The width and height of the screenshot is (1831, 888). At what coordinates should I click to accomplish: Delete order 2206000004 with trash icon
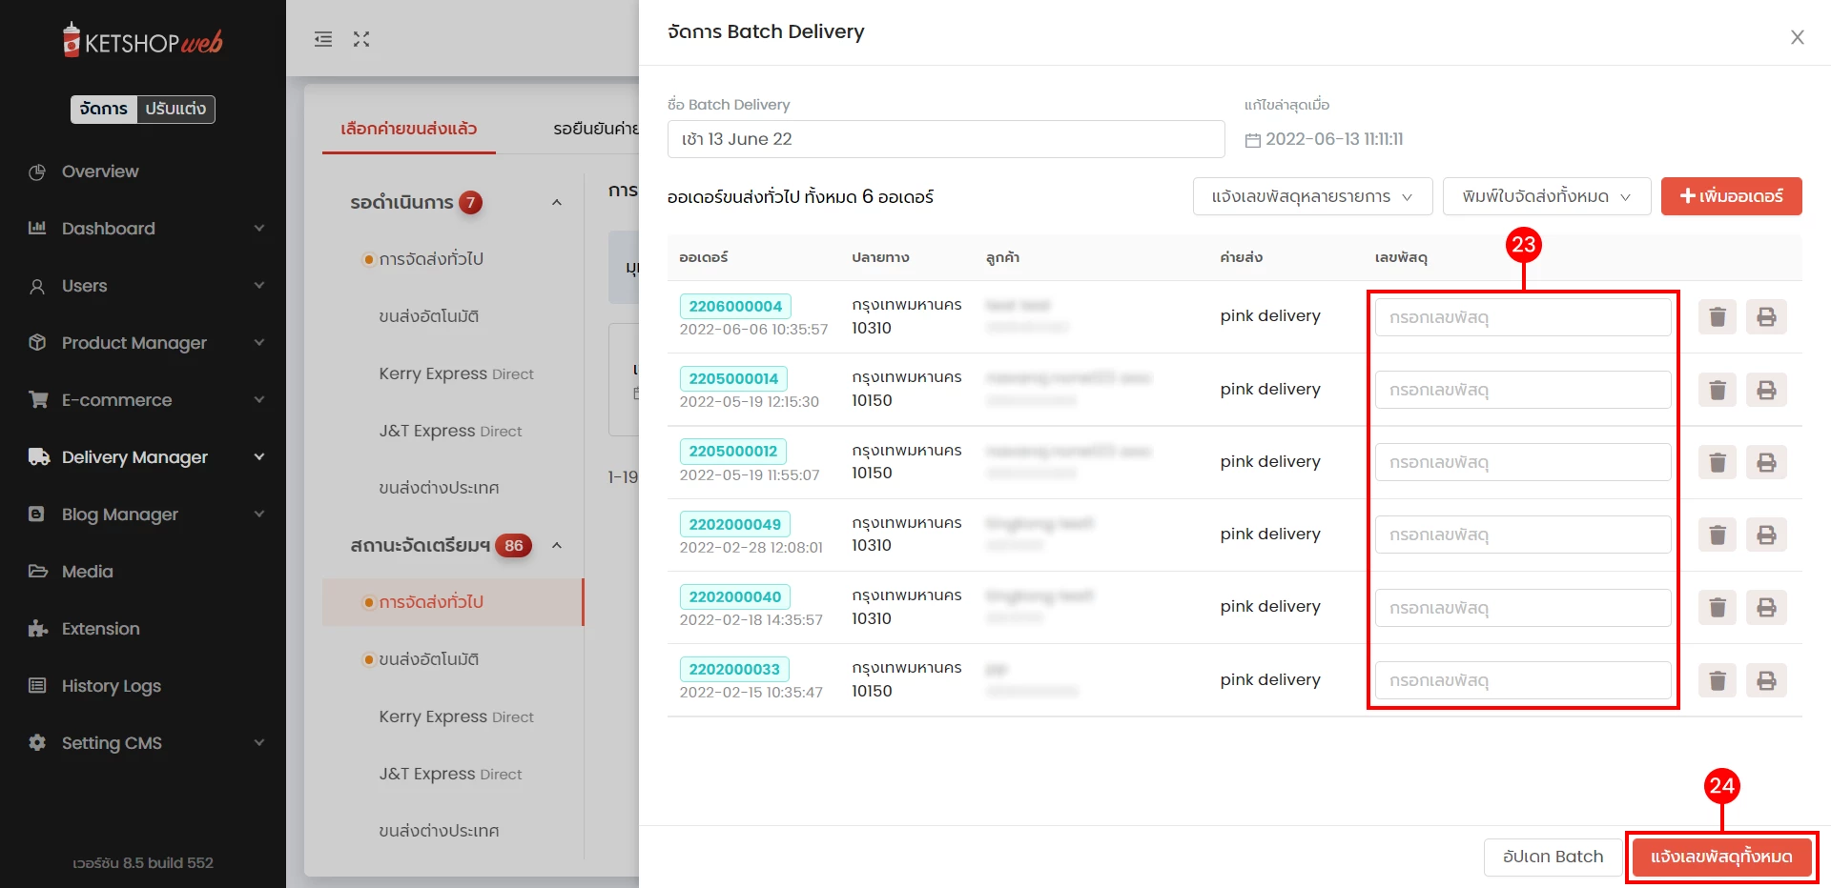(x=1717, y=316)
